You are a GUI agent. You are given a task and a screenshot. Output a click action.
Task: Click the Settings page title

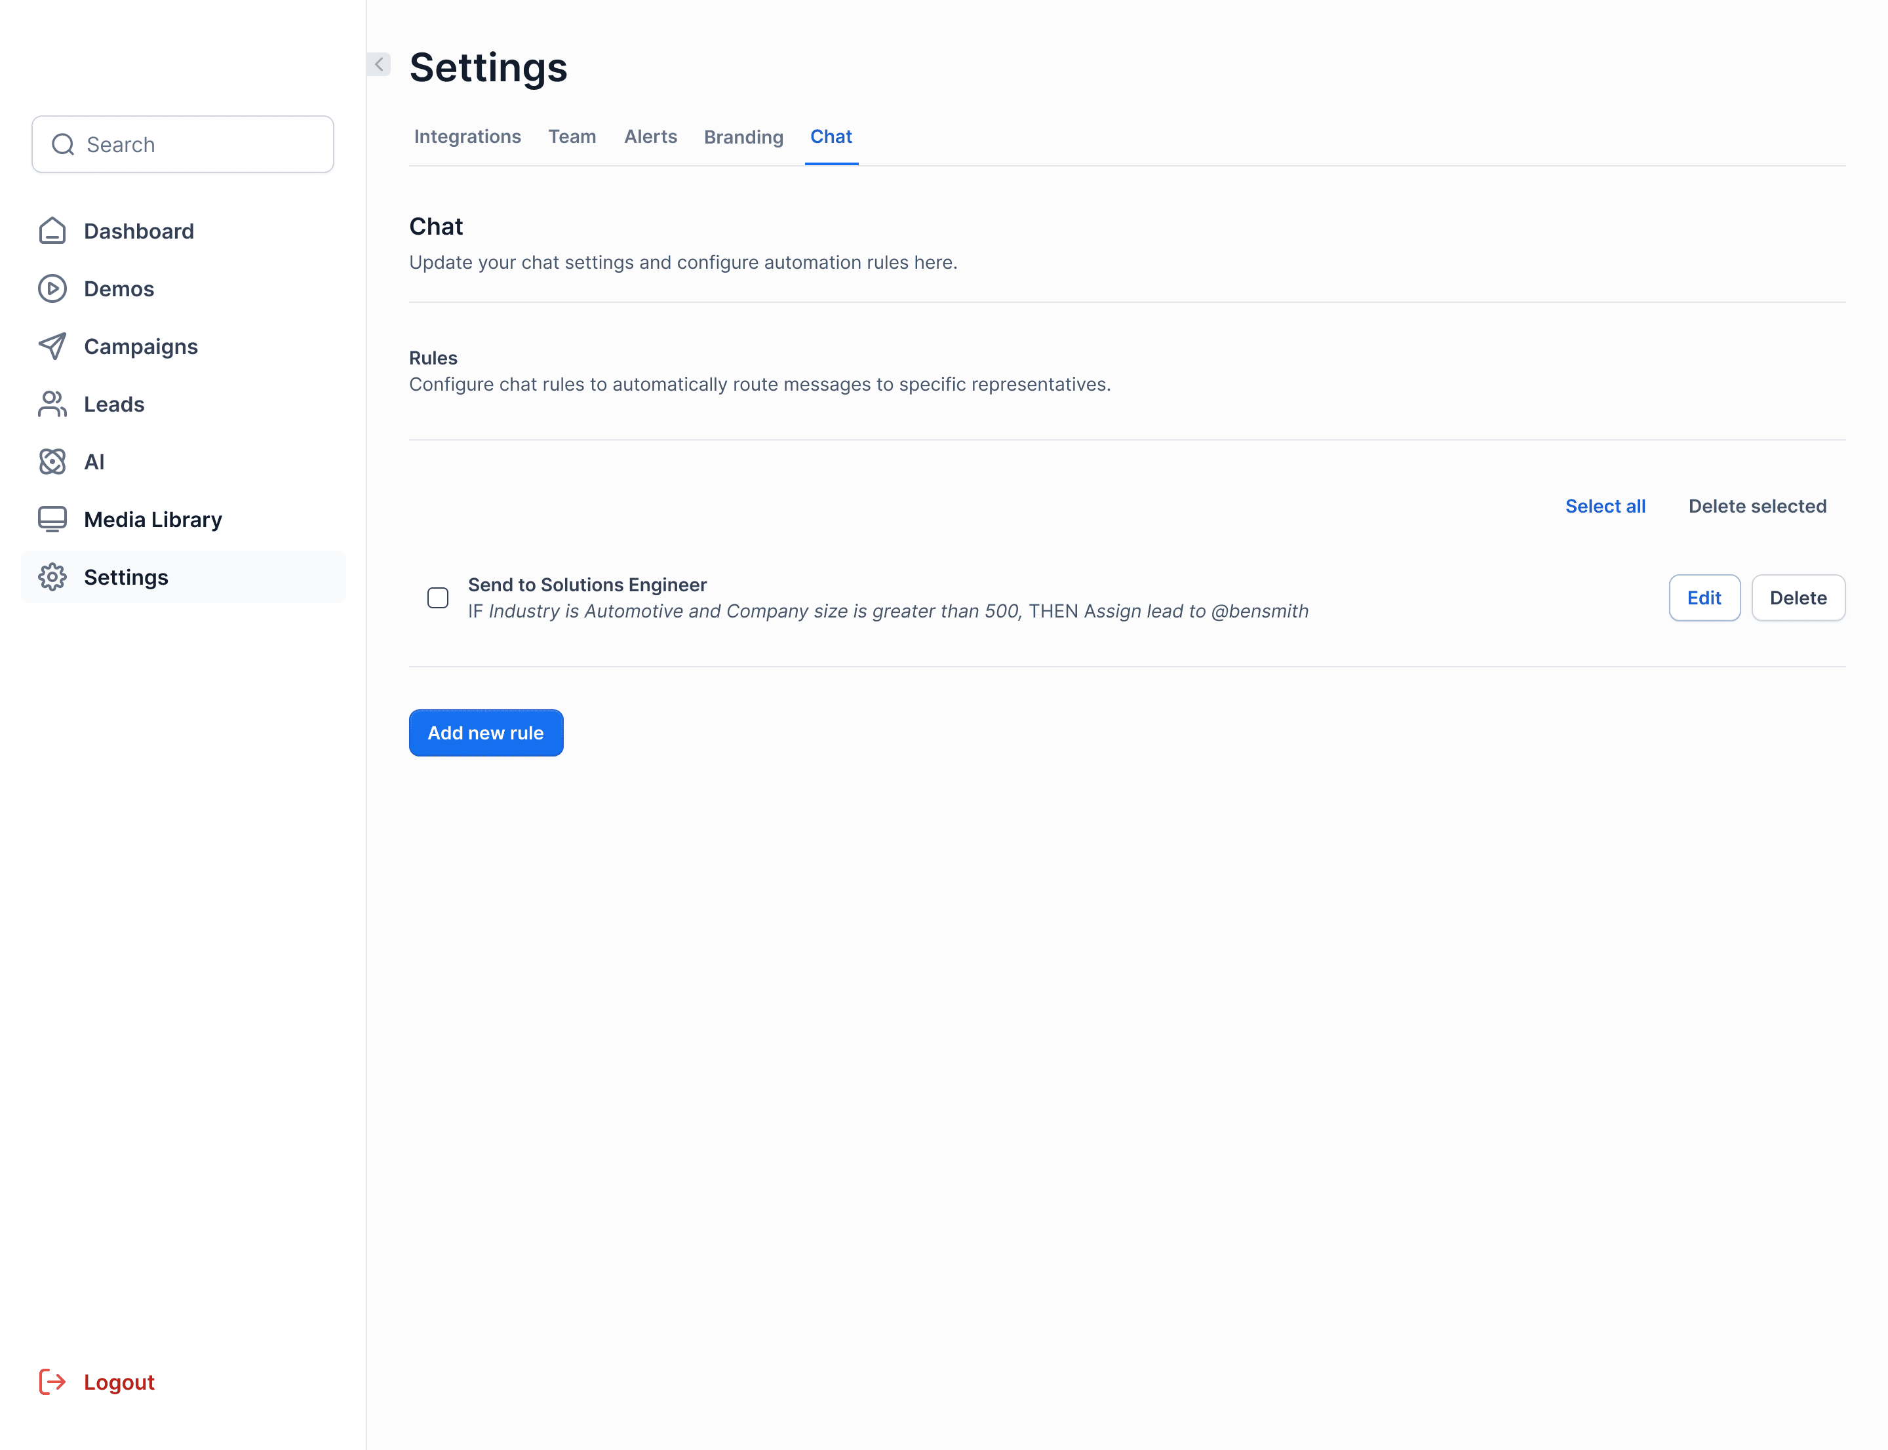click(488, 68)
